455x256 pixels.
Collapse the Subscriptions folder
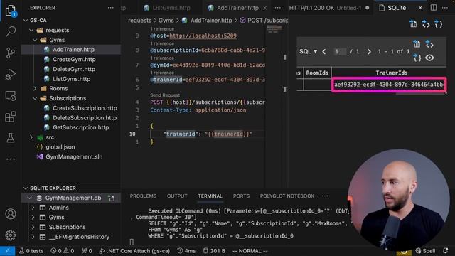coord(35,98)
